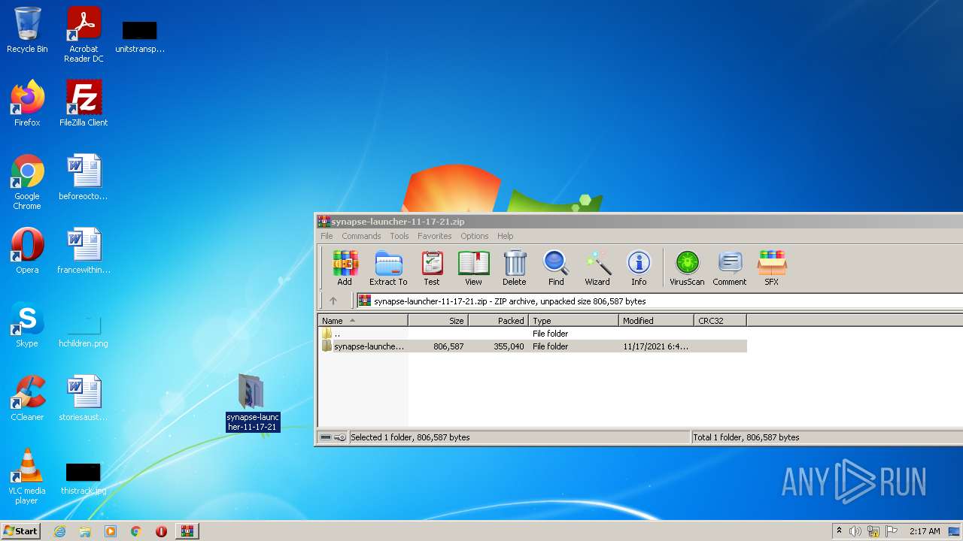Viewport: 963px width, 541px height.
Task: Show hidden tray icons arrow
Action: click(x=839, y=531)
